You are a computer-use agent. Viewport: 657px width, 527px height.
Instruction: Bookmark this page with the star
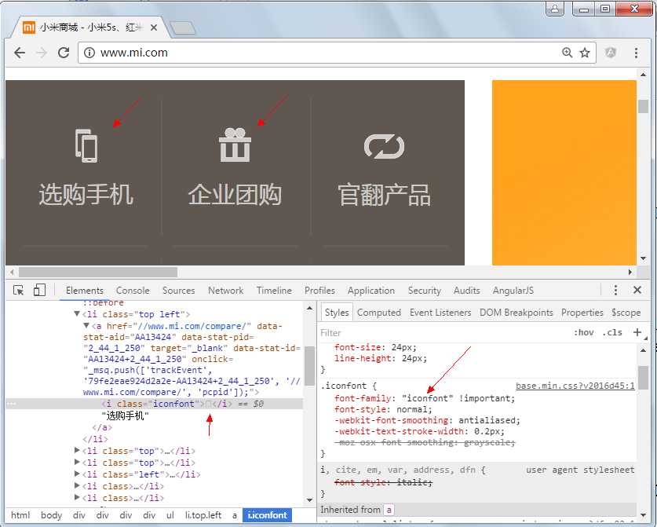585,53
